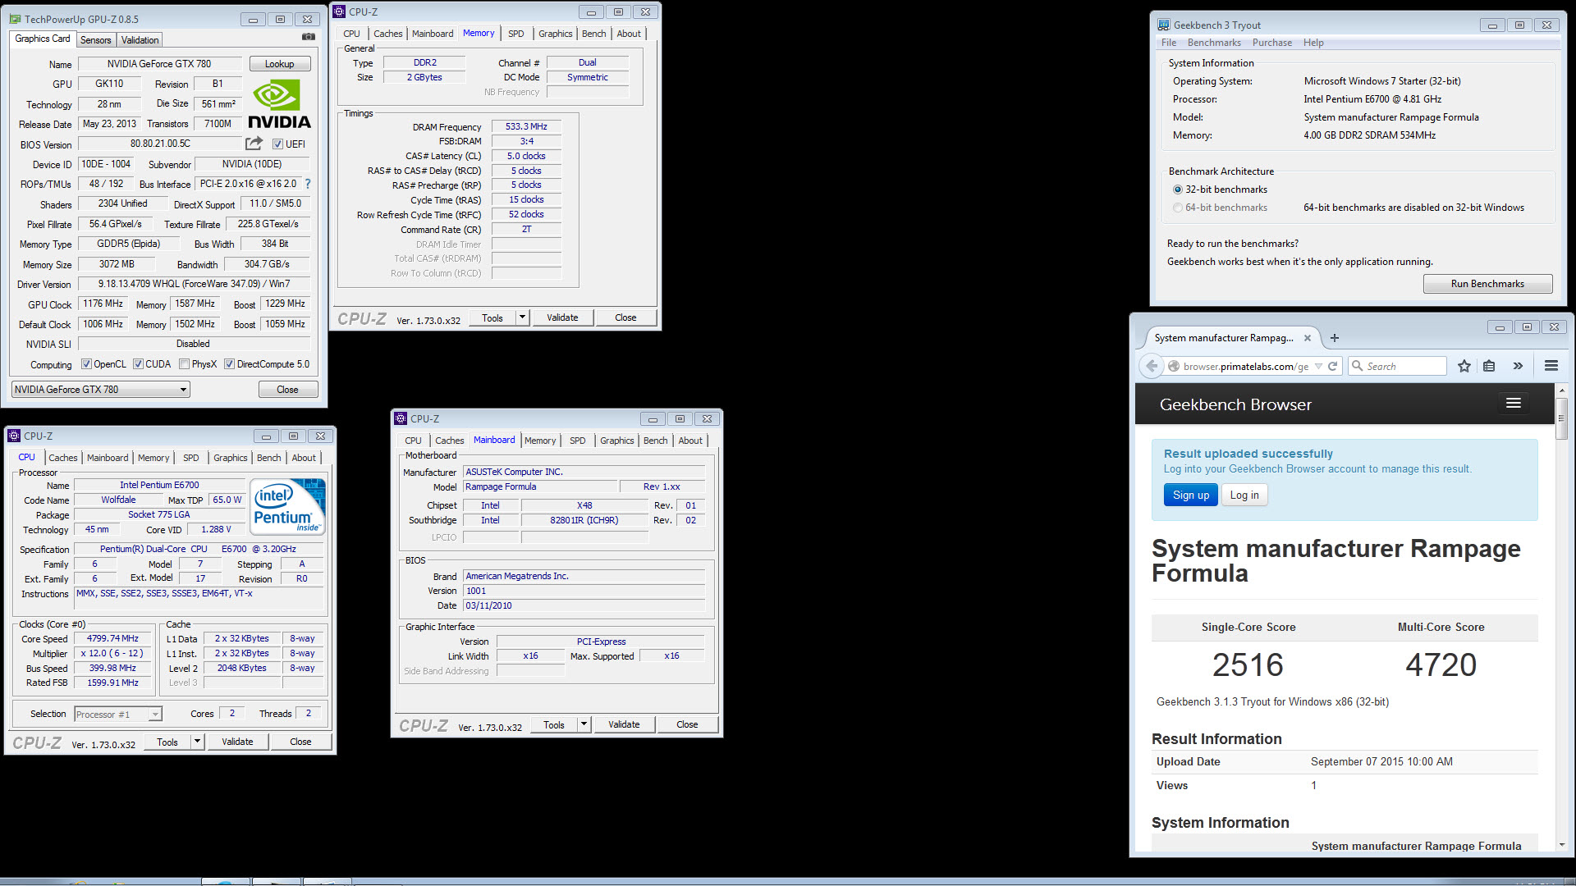1576x886 pixels.
Task: Click the CPU-Z Memory window title icon
Action: (339, 11)
